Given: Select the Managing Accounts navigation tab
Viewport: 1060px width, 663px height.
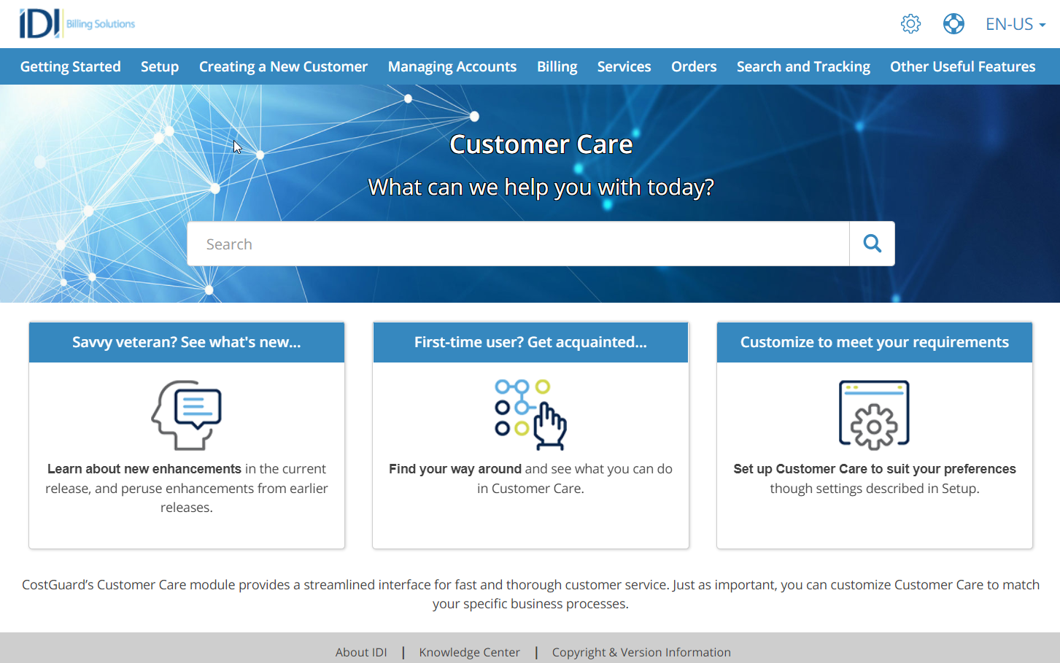Looking at the screenshot, I should [452, 66].
